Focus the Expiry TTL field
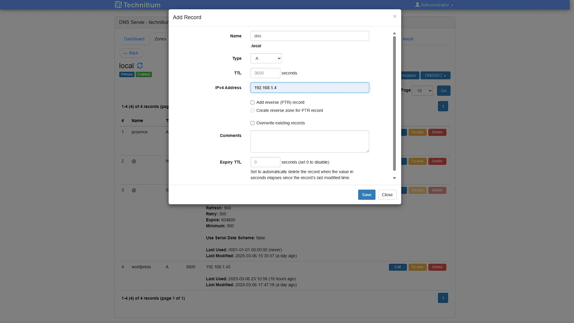574x323 pixels. [265, 162]
